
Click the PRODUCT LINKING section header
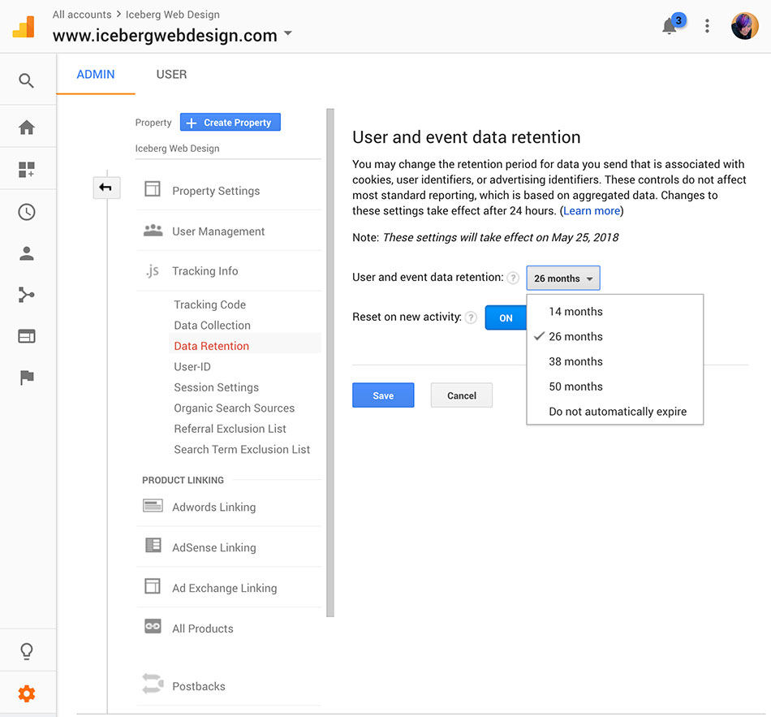pyautogui.click(x=183, y=480)
